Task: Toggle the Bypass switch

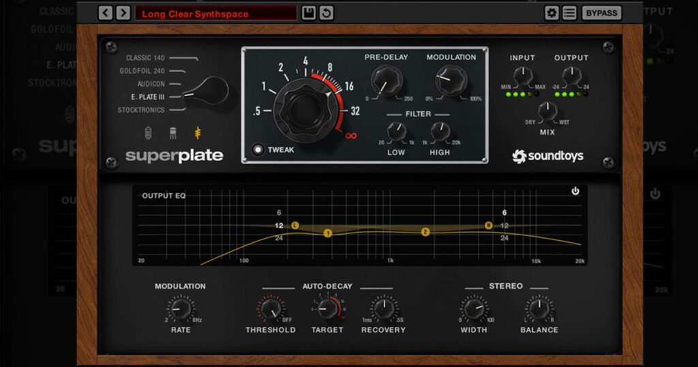Action: point(601,13)
